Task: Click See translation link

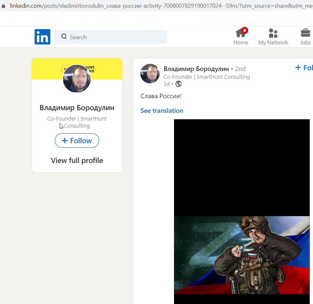Action: click(162, 111)
